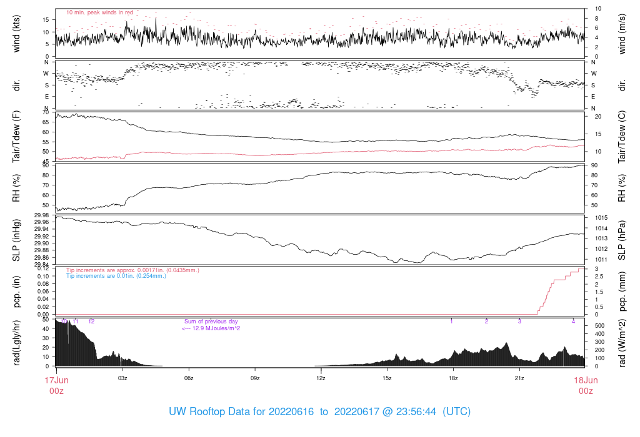Screen dimensions: 640x437
Task: Click the wind plot '15' kts axis value
Action: pos(45,19)
